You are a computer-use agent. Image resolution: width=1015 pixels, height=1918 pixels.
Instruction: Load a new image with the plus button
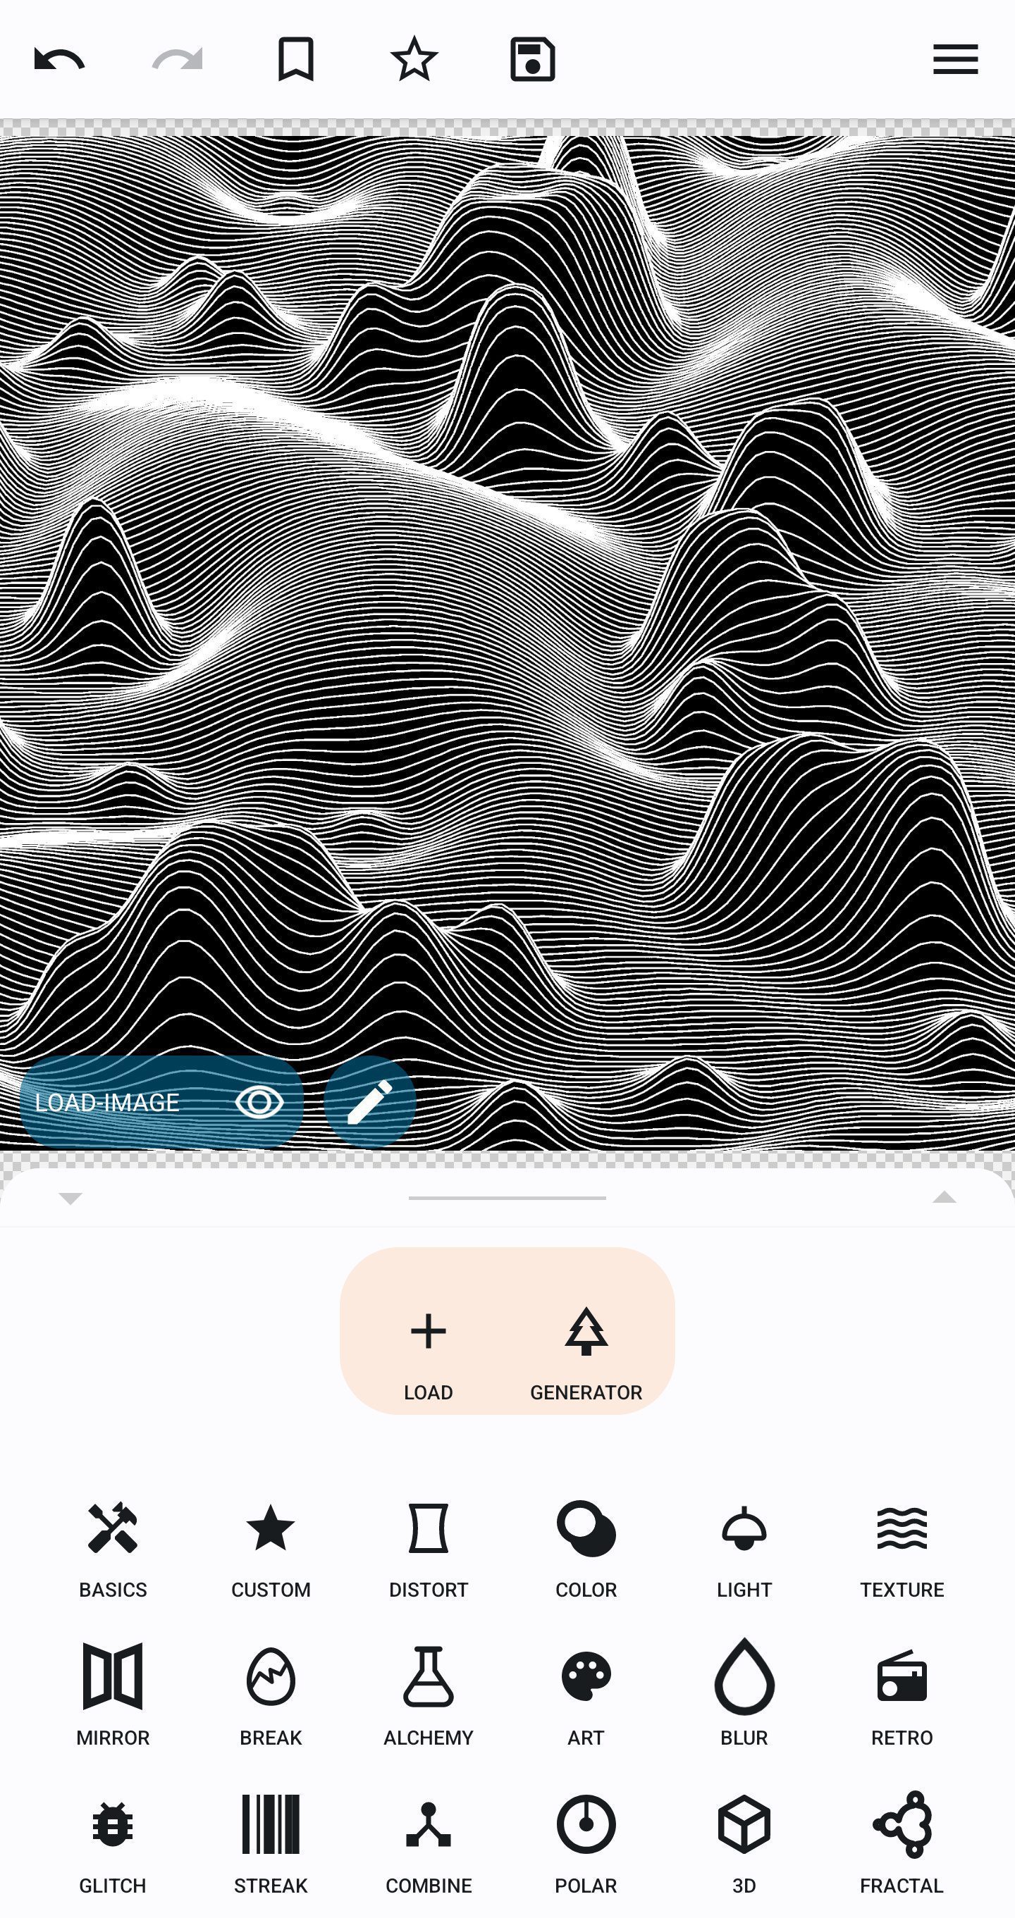click(428, 1353)
